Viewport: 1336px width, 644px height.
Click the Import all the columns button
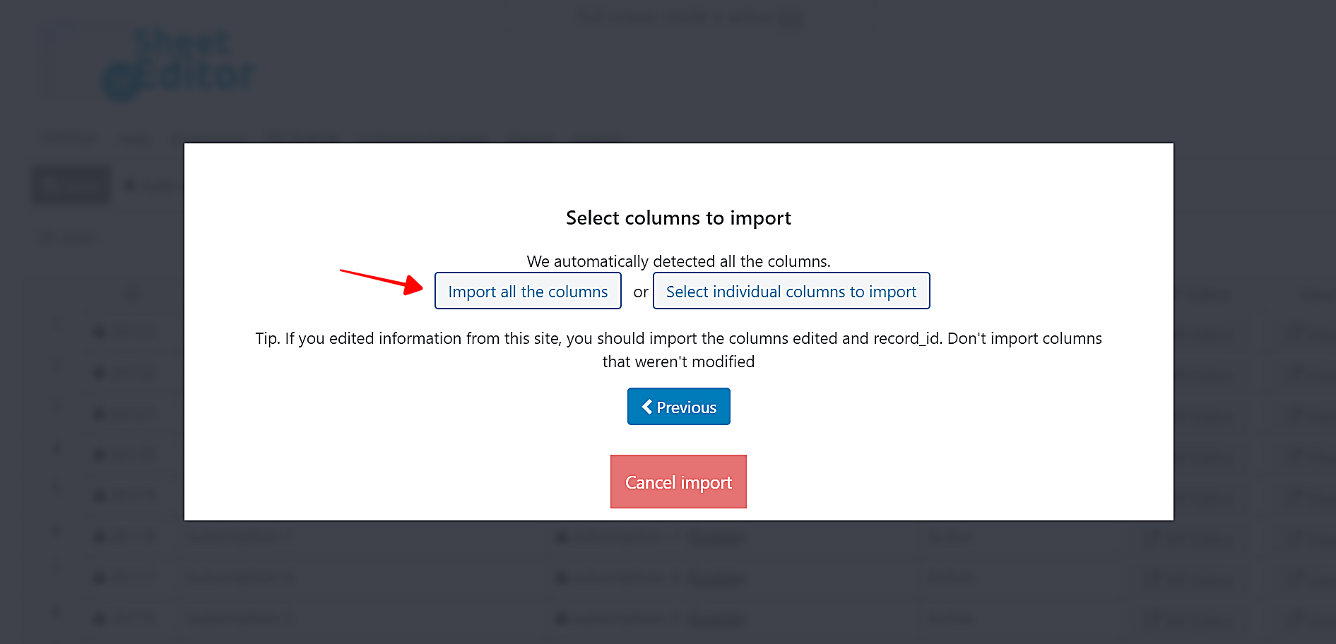coord(528,291)
